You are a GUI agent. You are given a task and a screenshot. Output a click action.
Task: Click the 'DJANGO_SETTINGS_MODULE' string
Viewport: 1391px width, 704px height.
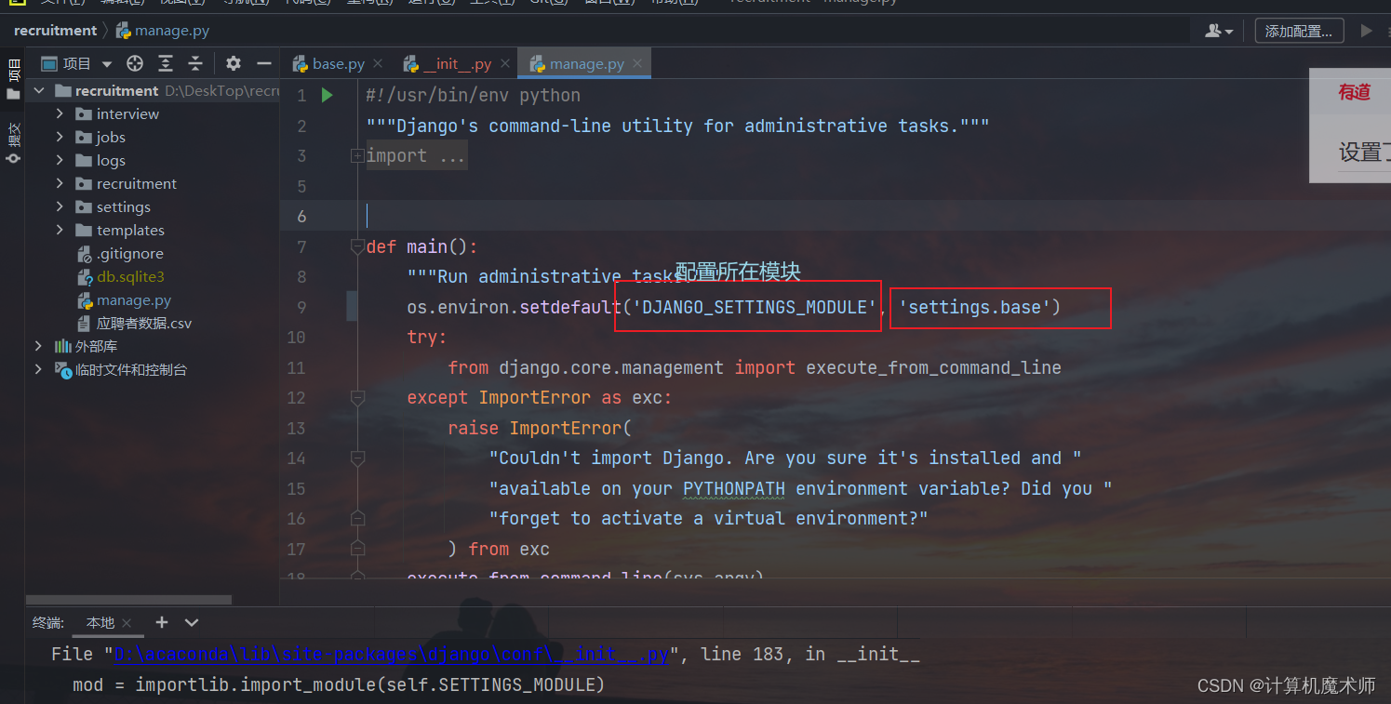[755, 307]
